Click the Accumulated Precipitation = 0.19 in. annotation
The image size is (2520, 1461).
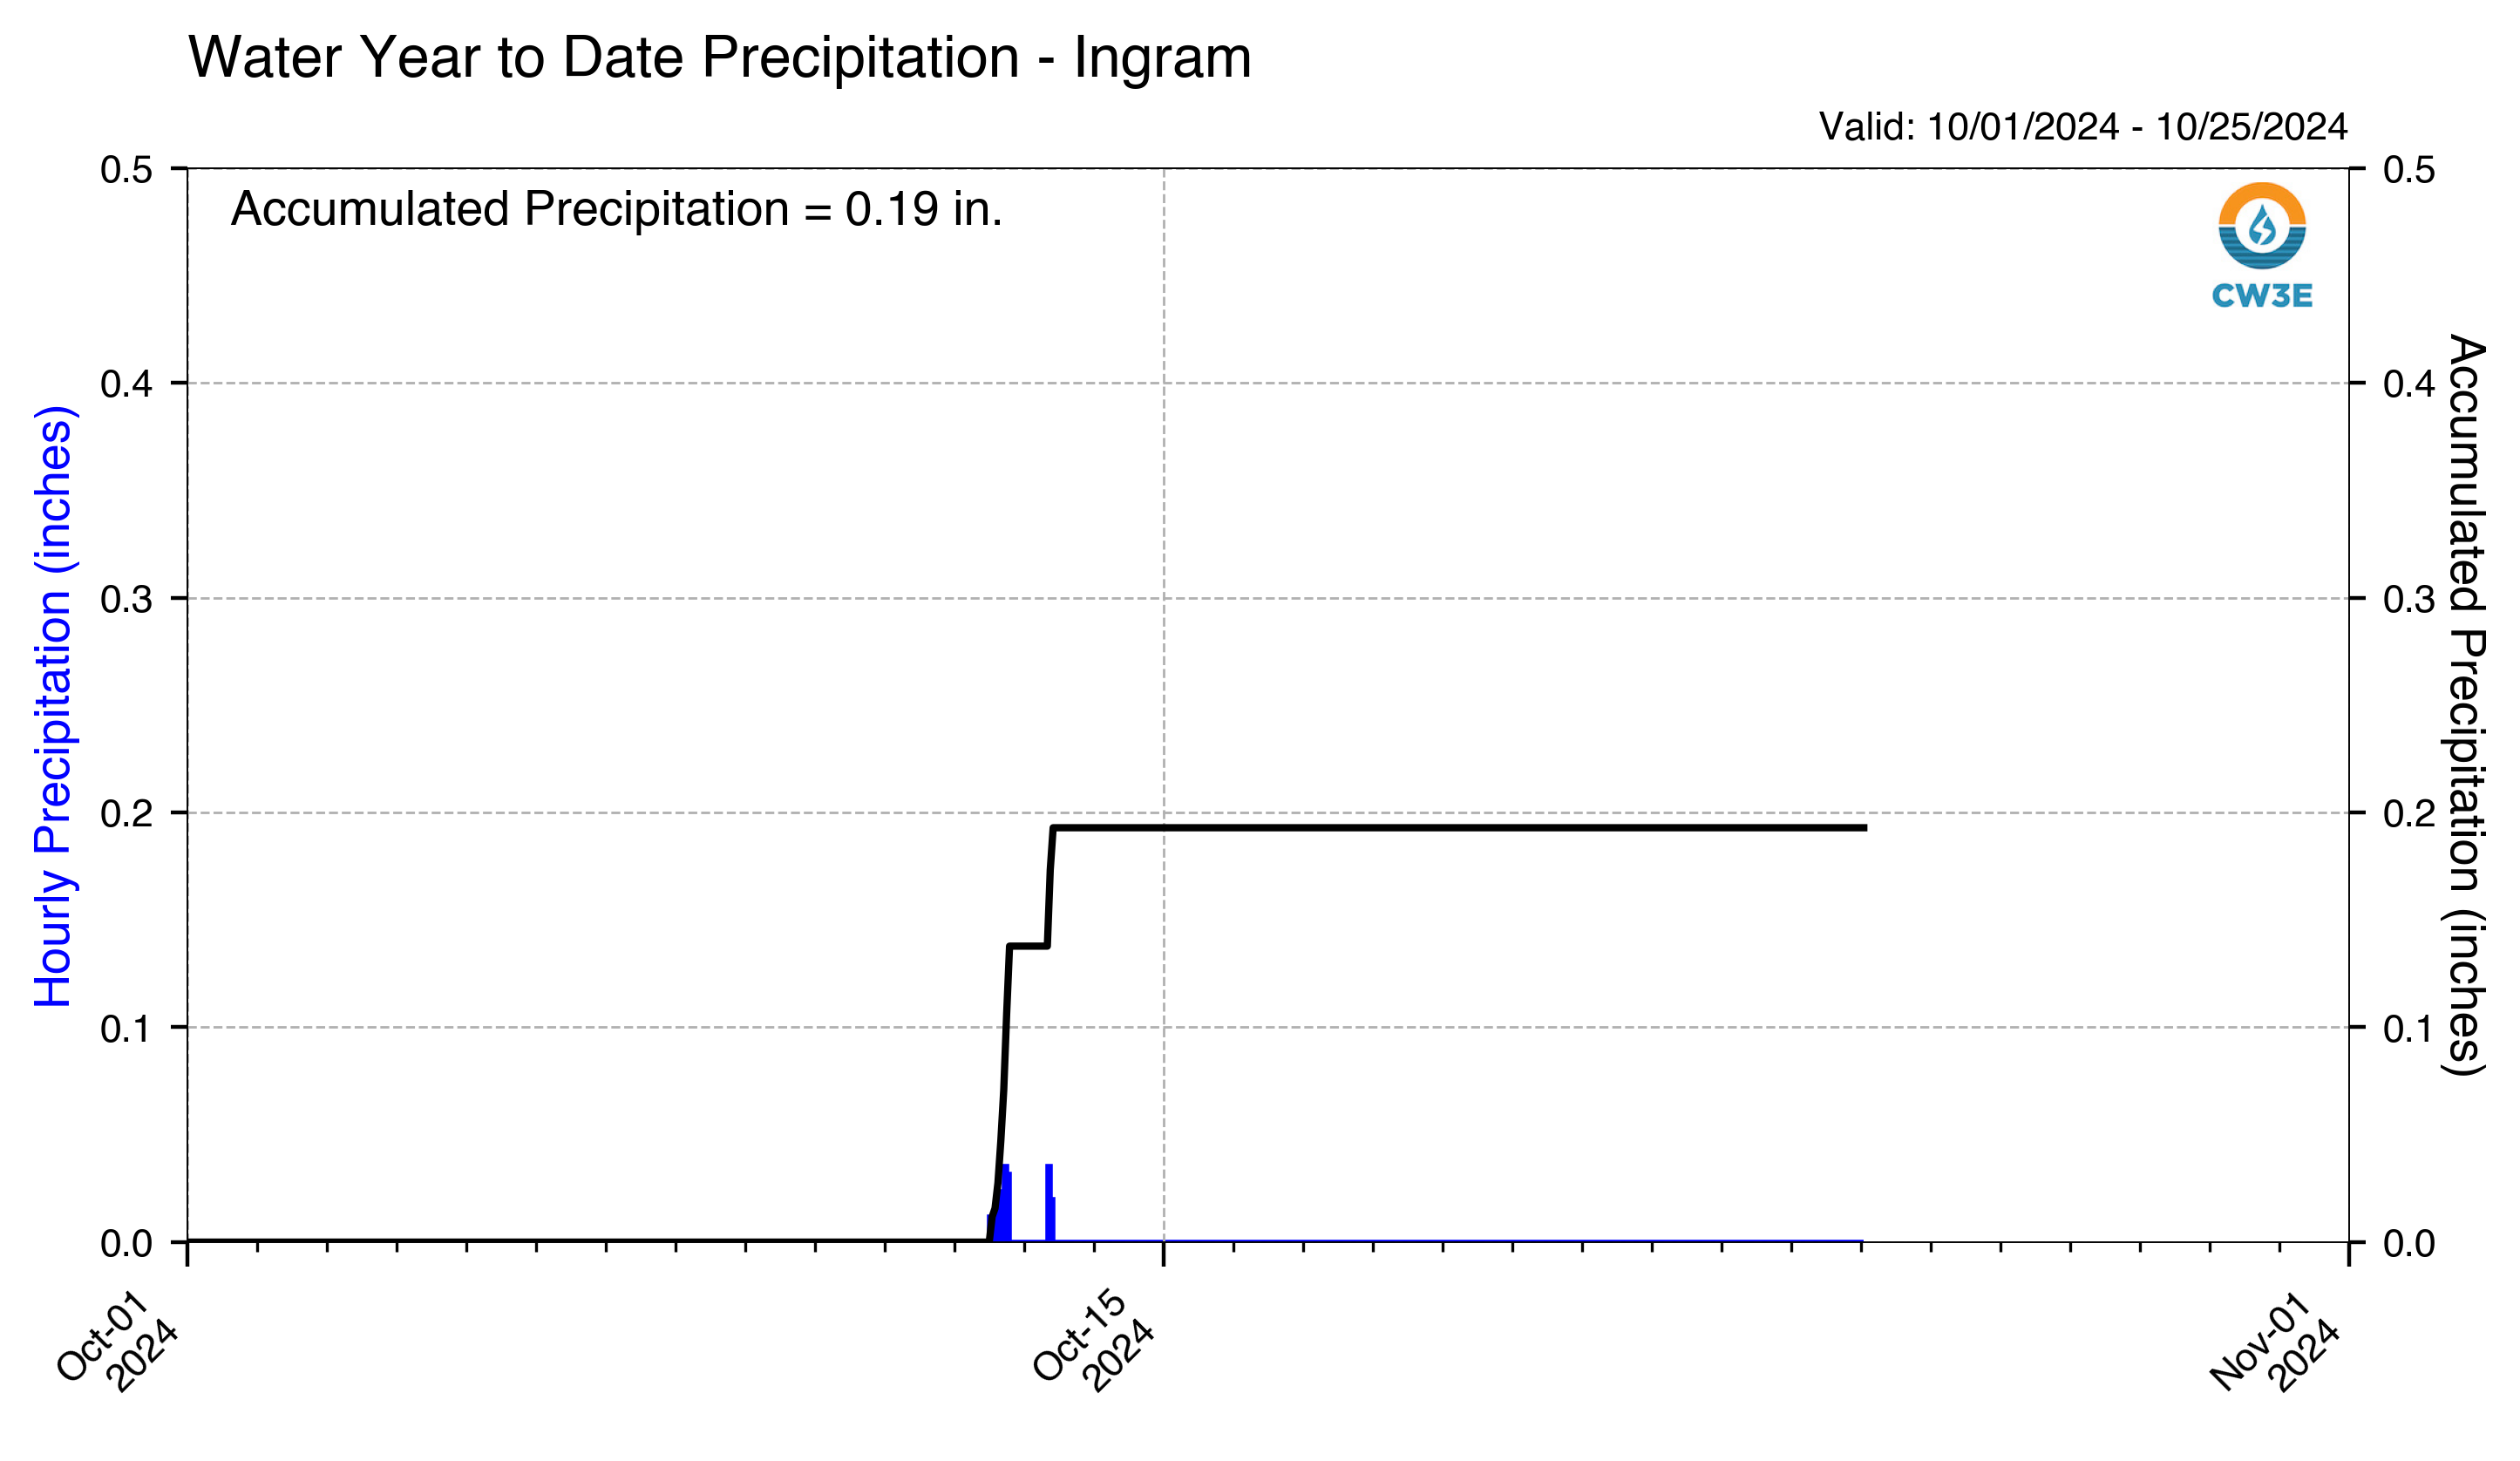617,209
